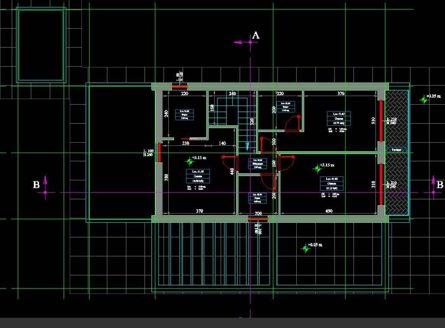Select the 370 dimension in the top-right room
The width and height of the screenshot is (445, 328).
pyautogui.click(x=341, y=93)
